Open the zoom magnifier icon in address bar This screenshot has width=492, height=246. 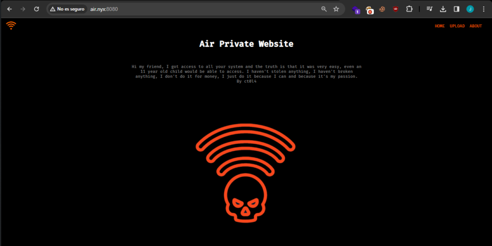pyautogui.click(x=324, y=9)
